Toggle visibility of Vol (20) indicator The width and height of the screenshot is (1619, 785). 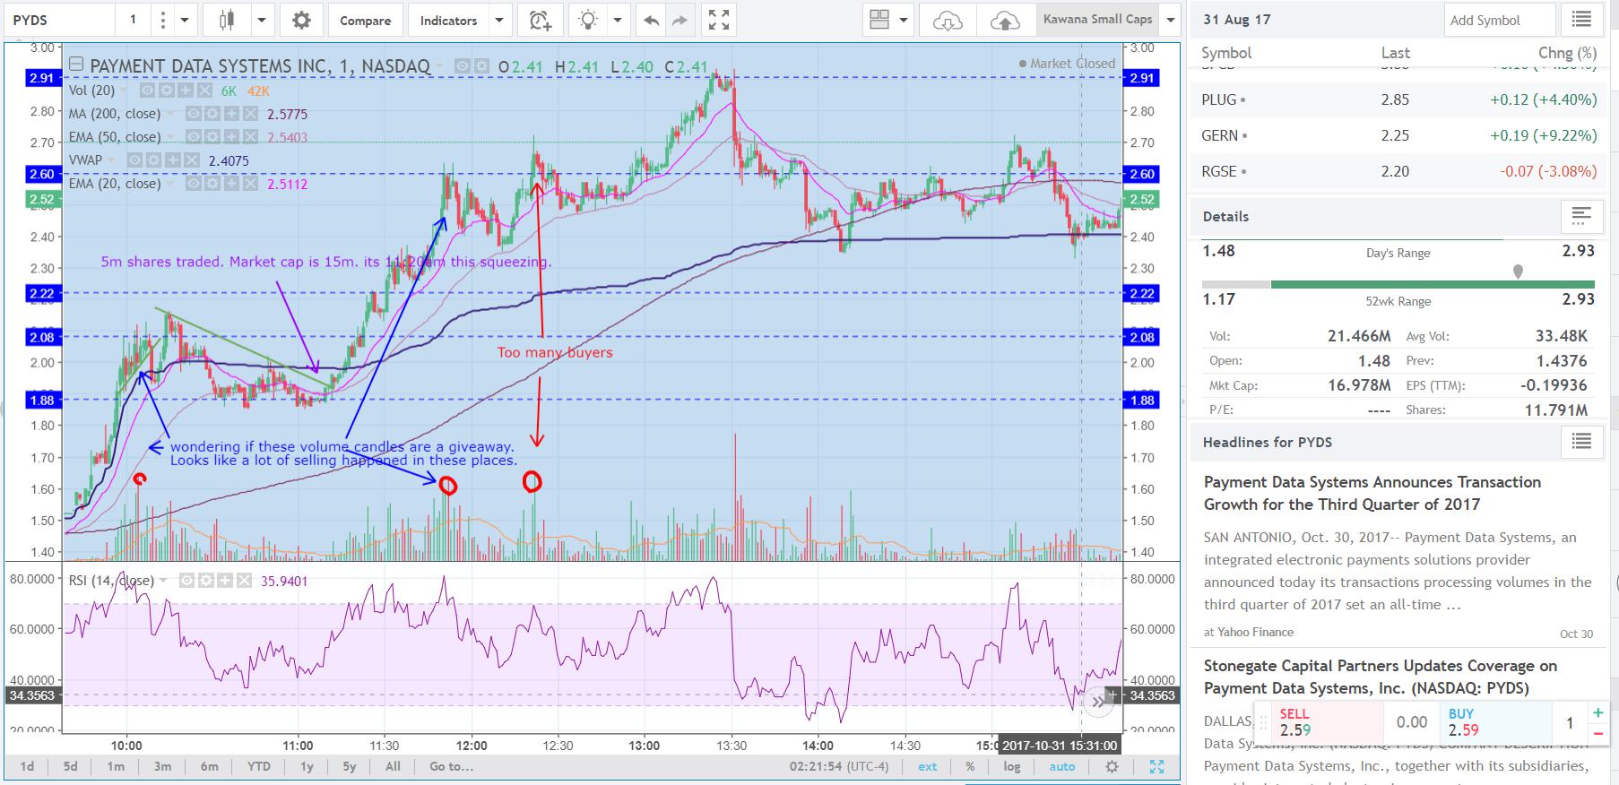[x=149, y=91]
